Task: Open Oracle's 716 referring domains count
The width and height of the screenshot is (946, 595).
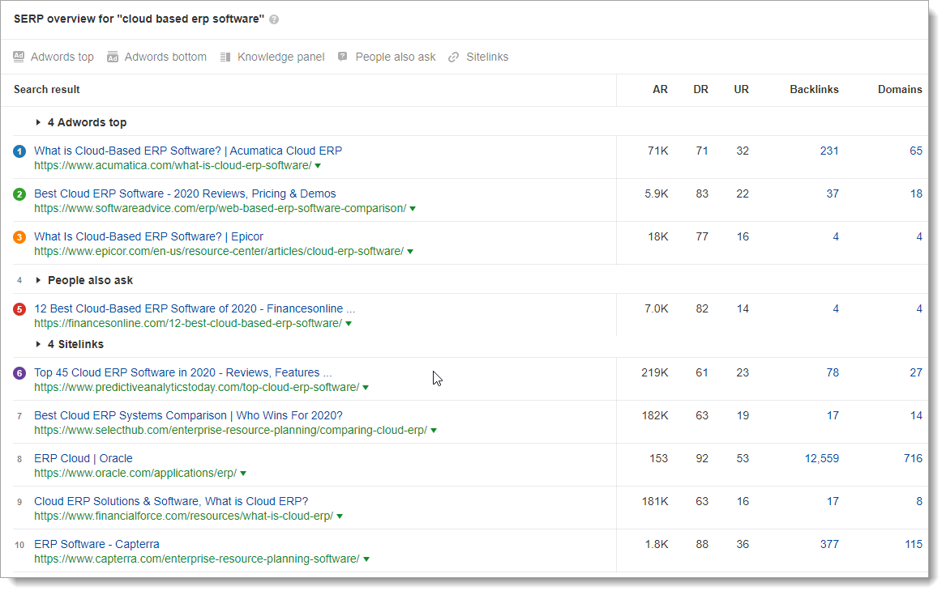Action: click(x=913, y=458)
